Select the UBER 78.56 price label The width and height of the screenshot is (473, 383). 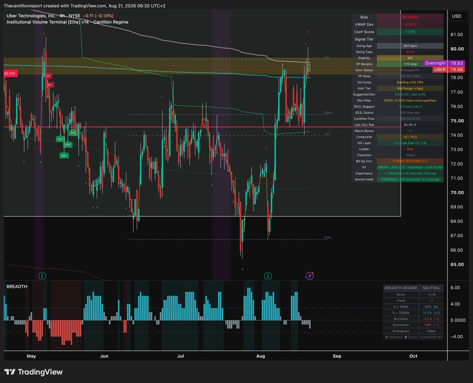pos(448,70)
